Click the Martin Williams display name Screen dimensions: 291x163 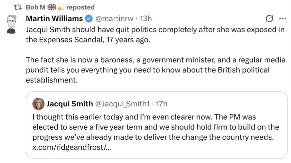pyautogui.click(x=54, y=18)
